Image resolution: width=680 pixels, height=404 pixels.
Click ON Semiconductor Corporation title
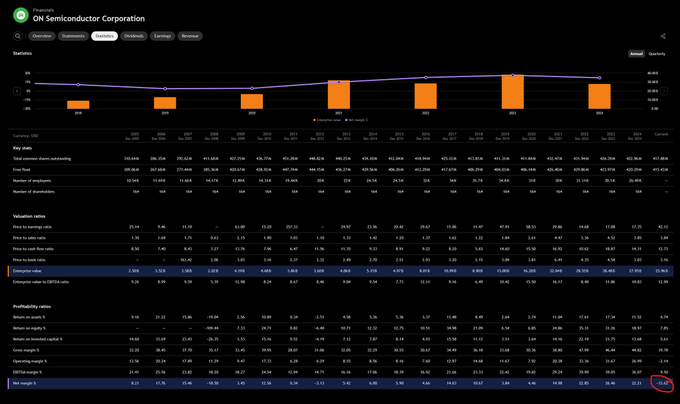[89, 19]
